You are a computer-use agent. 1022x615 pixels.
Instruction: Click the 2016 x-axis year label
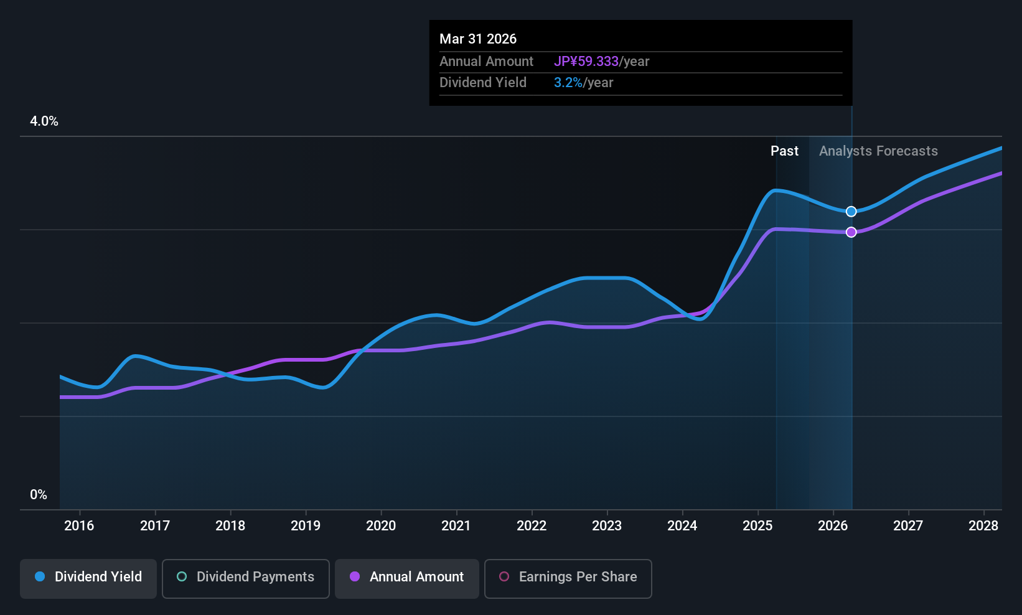click(79, 526)
